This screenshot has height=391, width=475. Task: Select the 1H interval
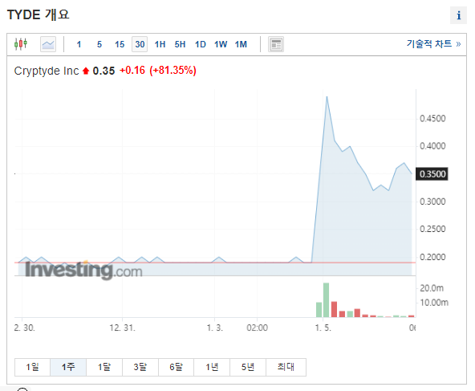click(160, 44)
